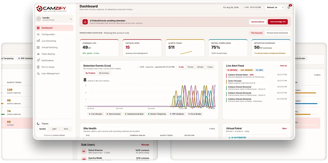
Task: Click the Theme moon icon
Action: [x=38, y=124]
